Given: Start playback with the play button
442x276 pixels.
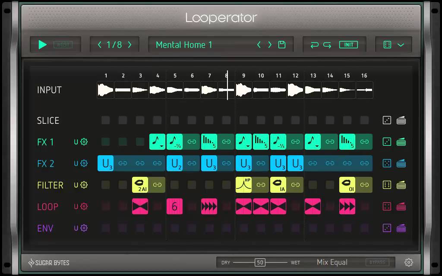Looking at the screenshot, I should point(43,44).
